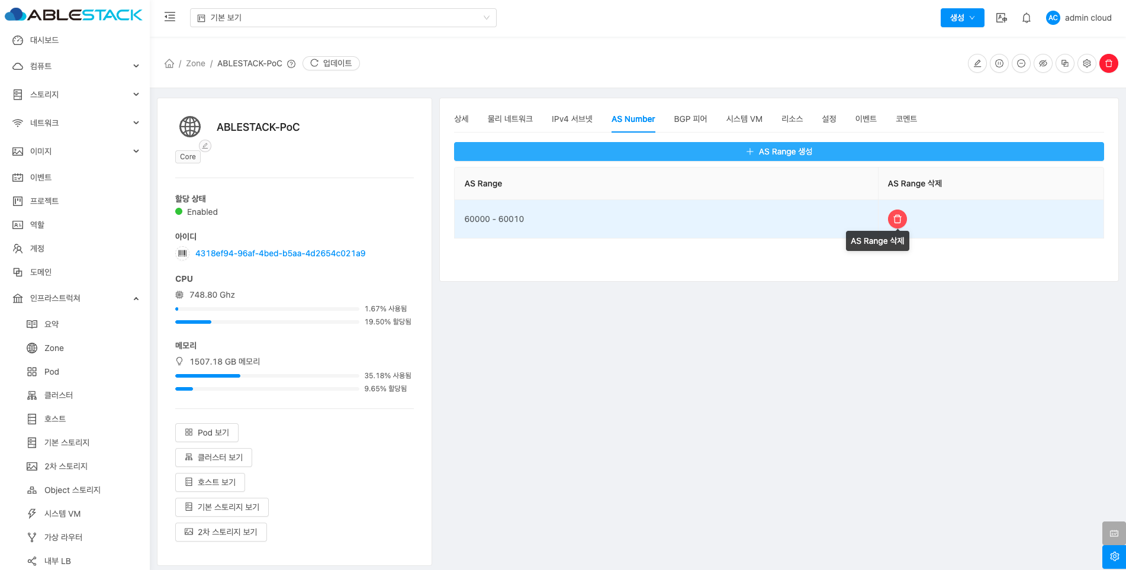Switch to the BGP 피어 tab

coord(690,119)
